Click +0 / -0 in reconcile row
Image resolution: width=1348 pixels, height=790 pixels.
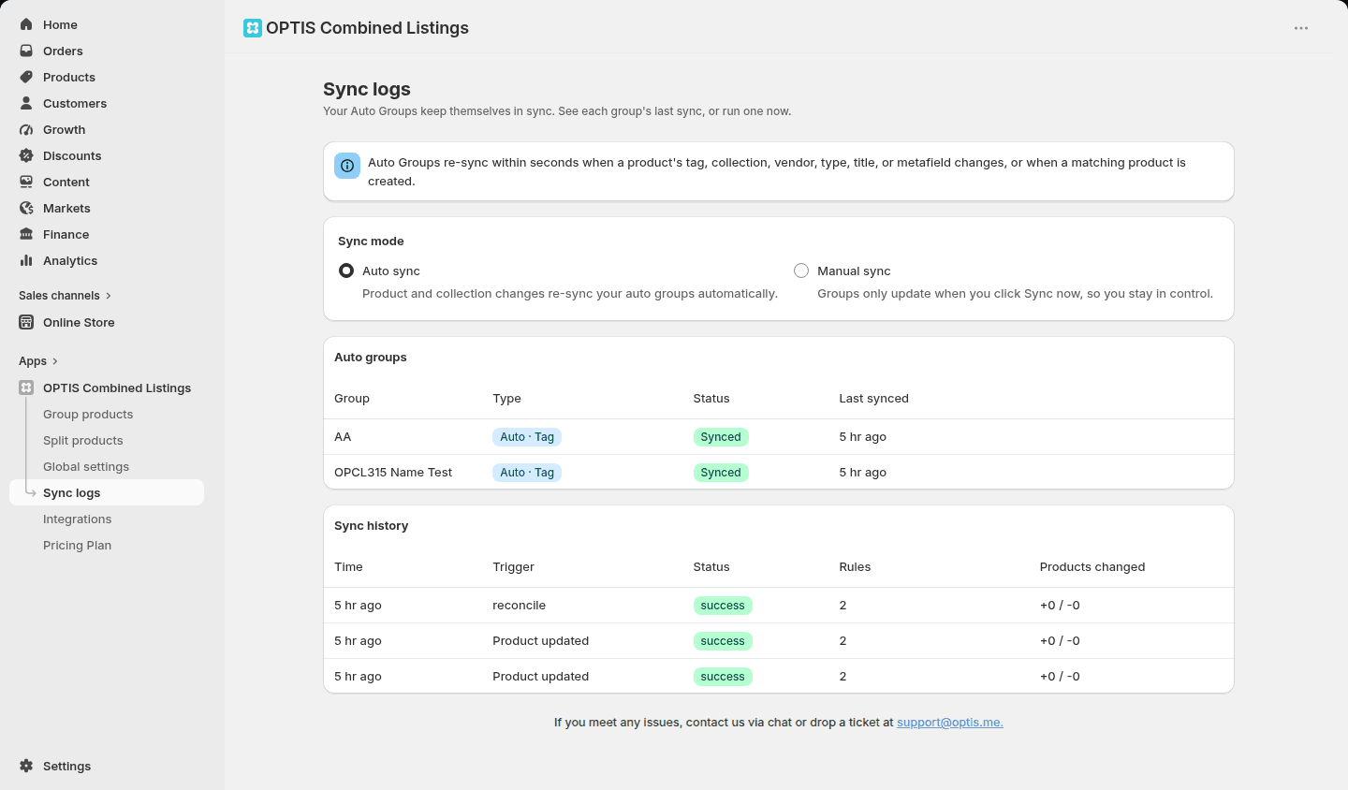pos(1060,606)
